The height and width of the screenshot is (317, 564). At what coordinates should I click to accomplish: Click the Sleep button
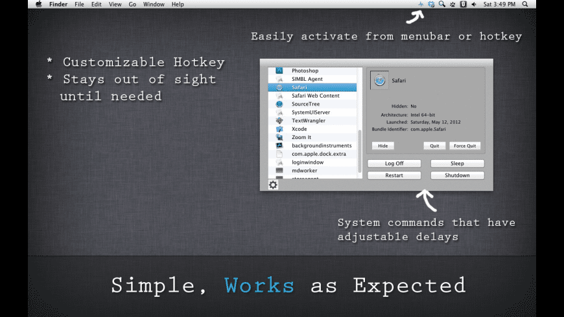pyautogui.click(x=457, y=163)
